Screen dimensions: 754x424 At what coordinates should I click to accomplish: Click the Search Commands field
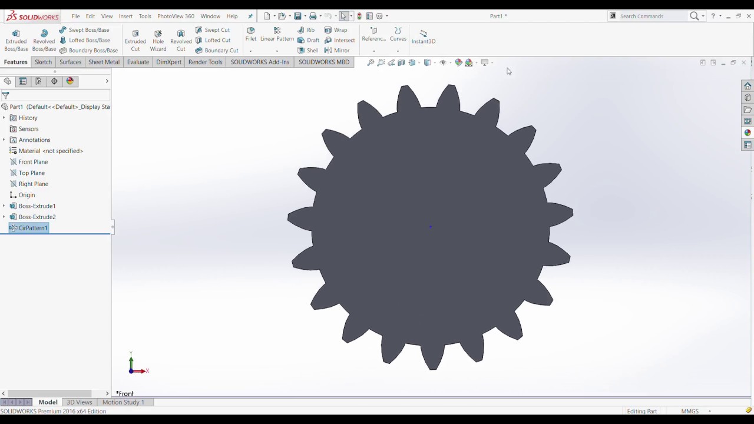pyautogui.click(x=648, y=16)
